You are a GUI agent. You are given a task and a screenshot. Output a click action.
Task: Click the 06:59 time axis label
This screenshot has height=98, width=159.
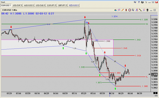139,93
